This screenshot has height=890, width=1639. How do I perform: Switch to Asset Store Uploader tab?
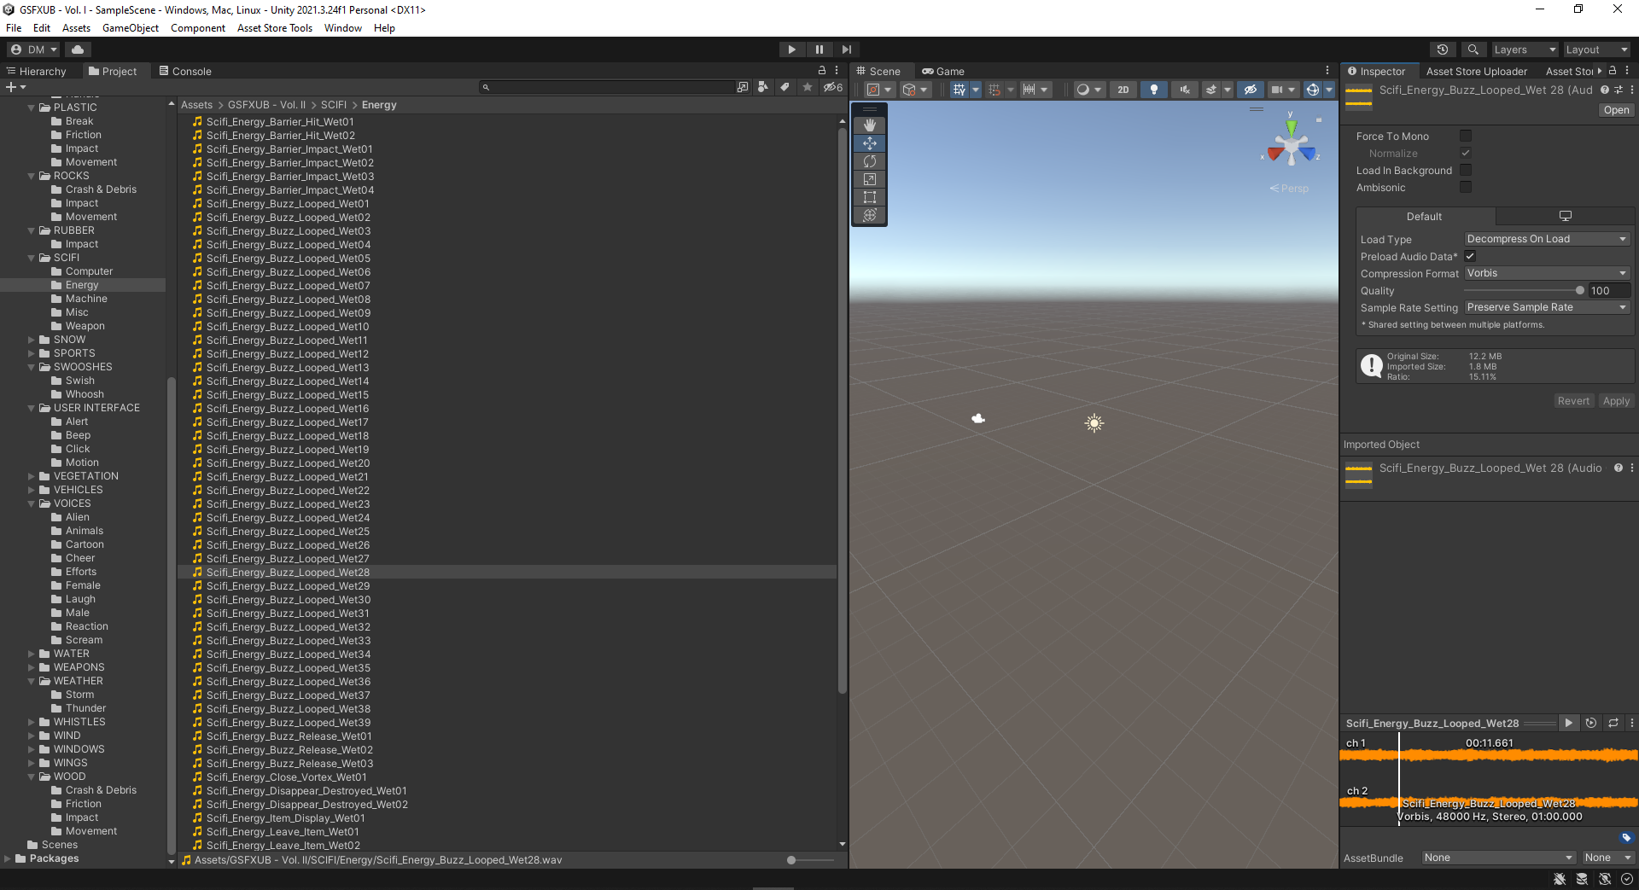pyautogui.click(x=1477, y=71)
